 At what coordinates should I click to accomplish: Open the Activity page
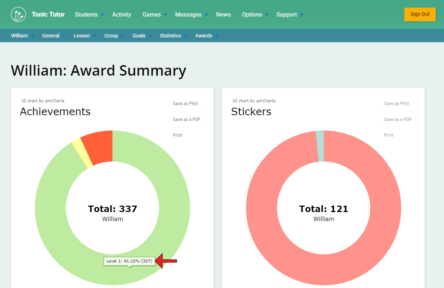(121, 14)
